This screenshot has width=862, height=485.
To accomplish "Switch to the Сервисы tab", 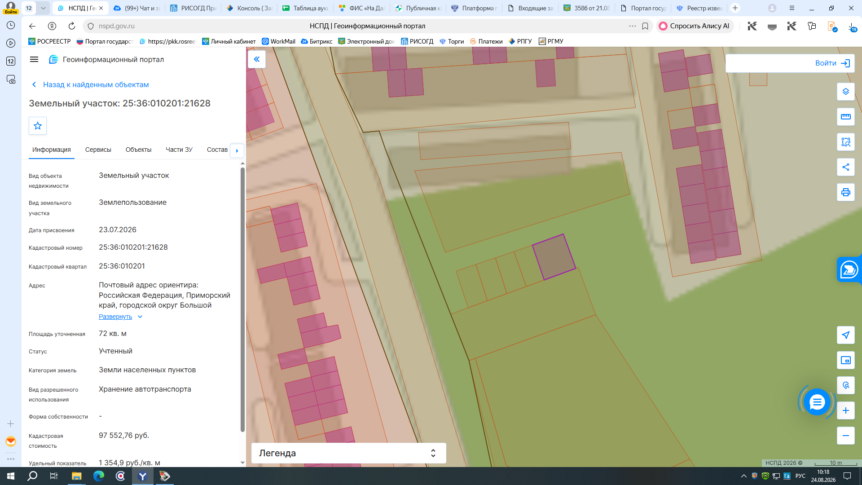I will [98, 150].
